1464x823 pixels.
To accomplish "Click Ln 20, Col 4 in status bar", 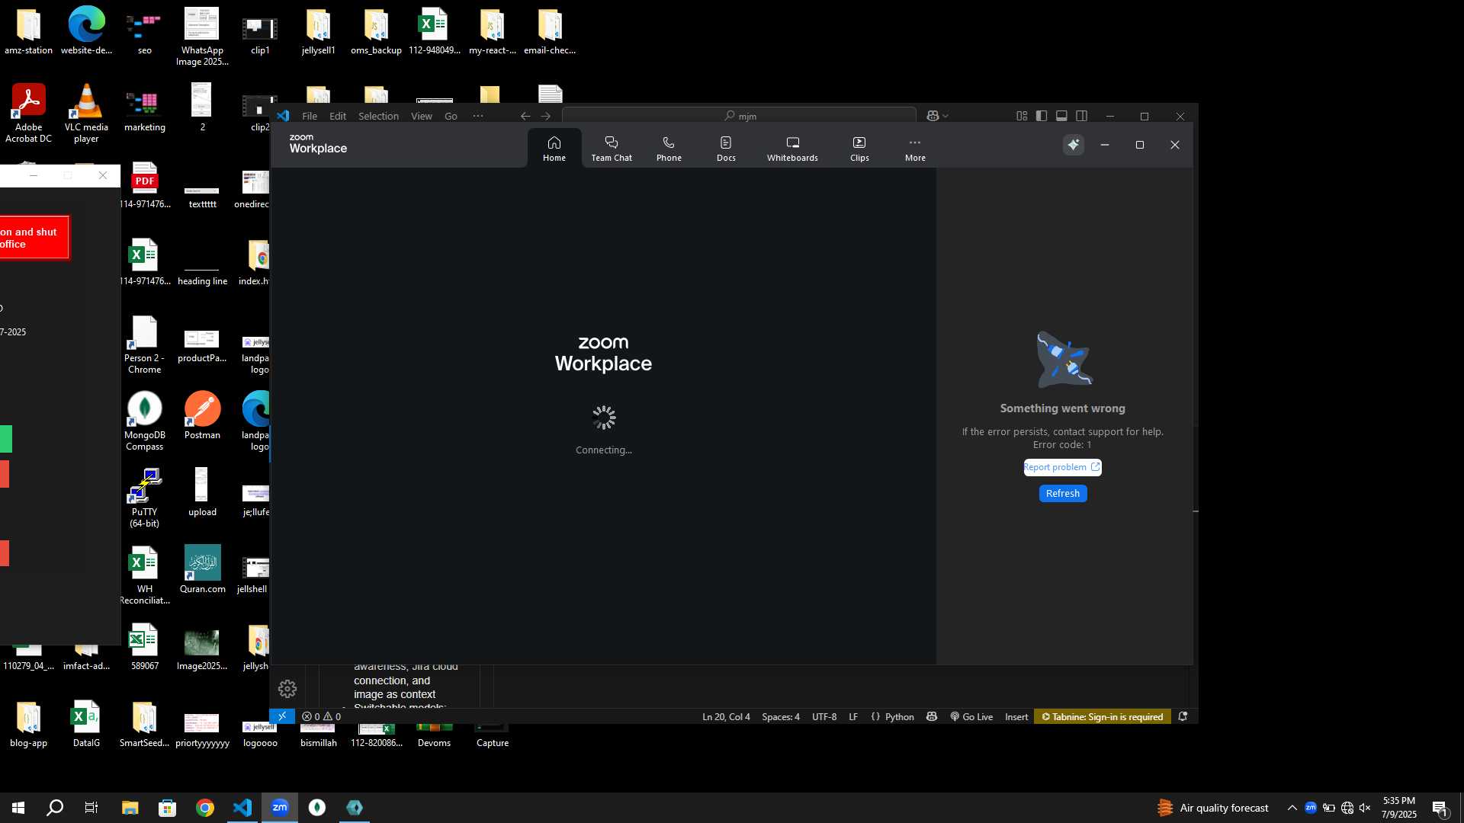I will click(726, 716).
